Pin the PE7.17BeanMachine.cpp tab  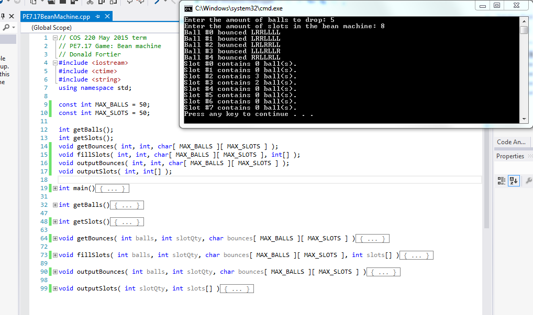[x=97, y=16]
